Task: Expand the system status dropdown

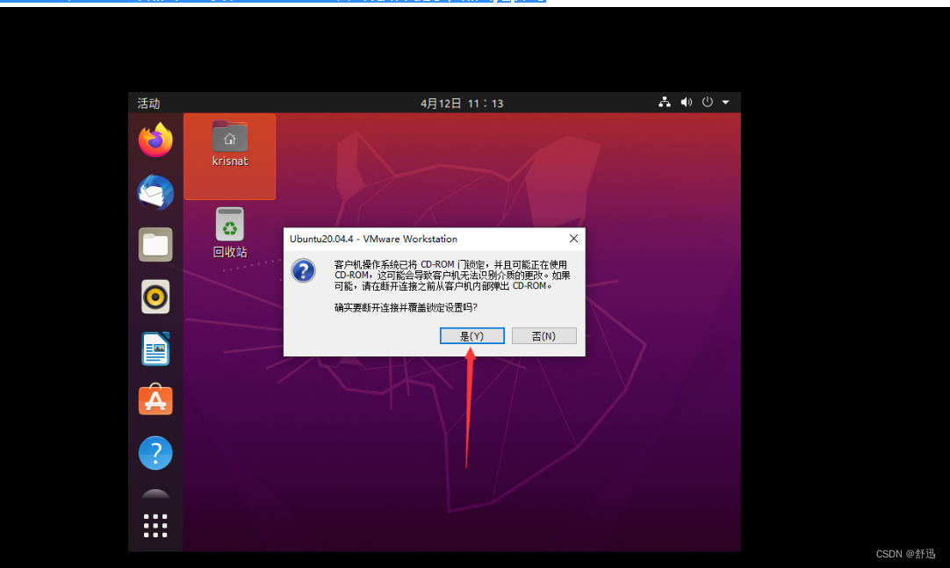Action: tap(725, 103)
